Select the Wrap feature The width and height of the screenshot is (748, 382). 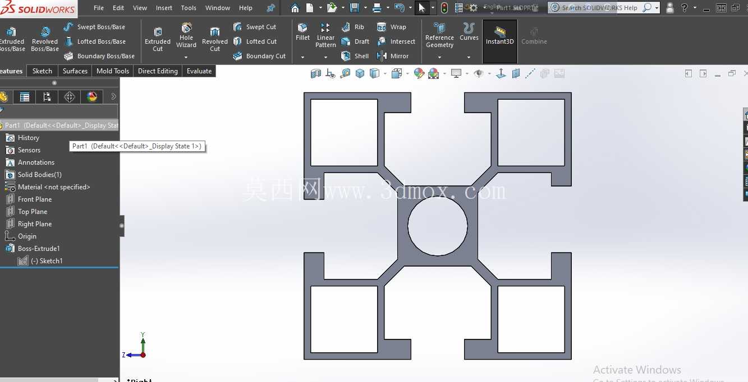point(392,27)
